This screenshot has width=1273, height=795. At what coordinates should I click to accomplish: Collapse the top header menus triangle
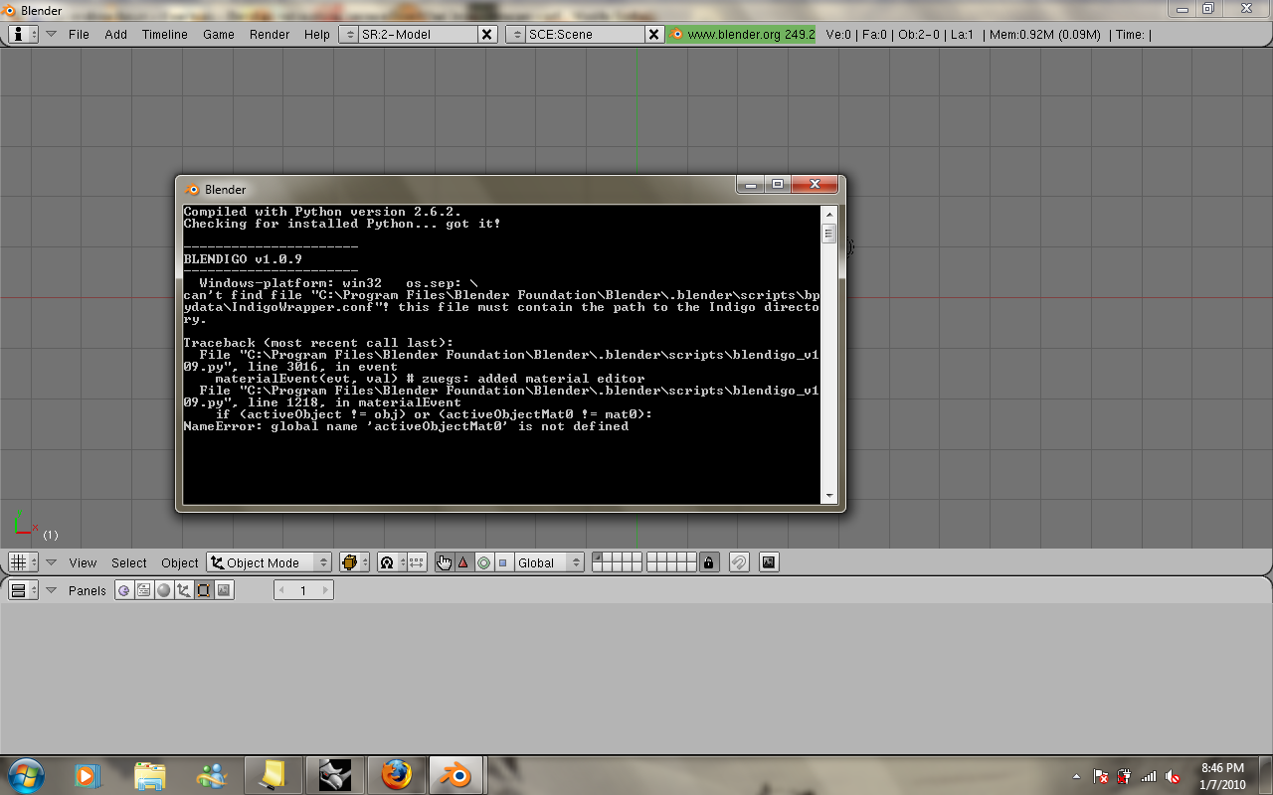pyautogui.click(x=52, y=34)
